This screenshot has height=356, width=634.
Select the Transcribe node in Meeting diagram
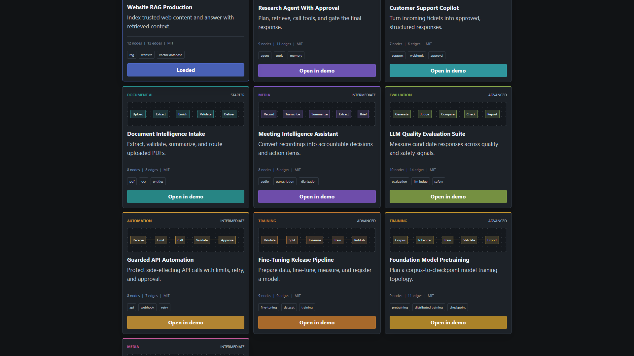293,114
